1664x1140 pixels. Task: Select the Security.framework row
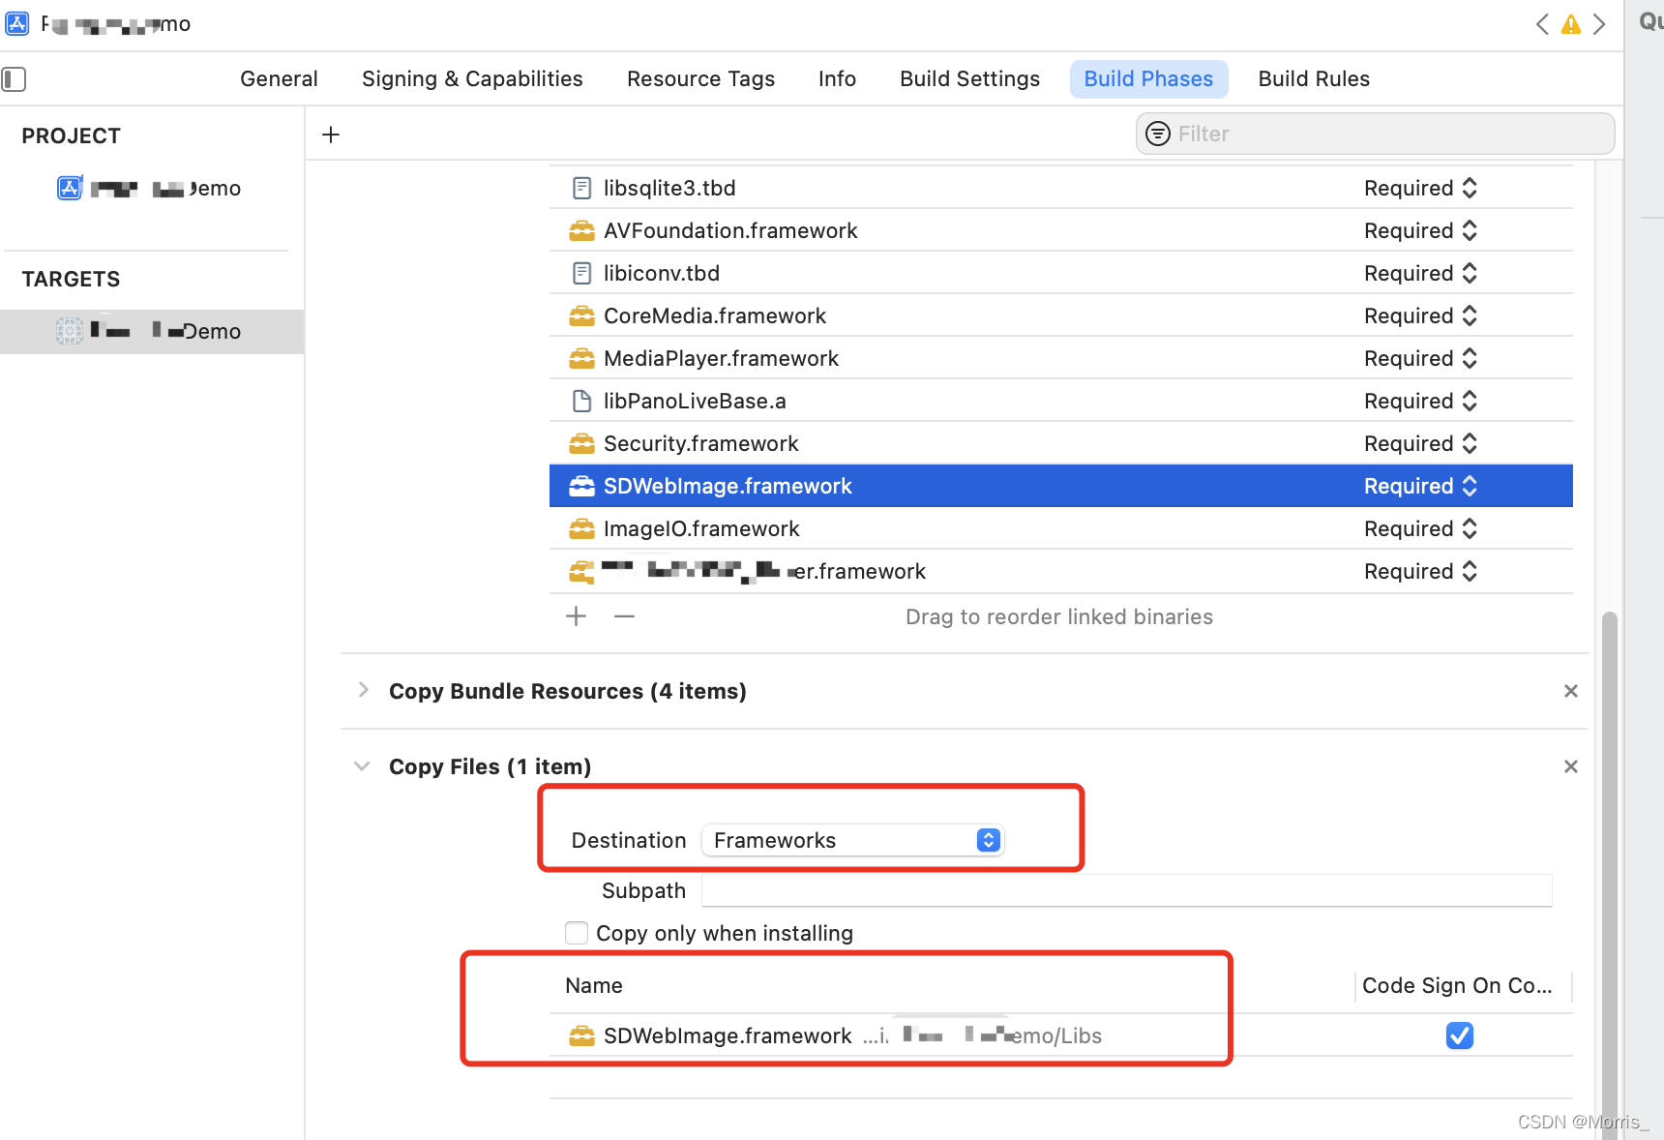1060,443
